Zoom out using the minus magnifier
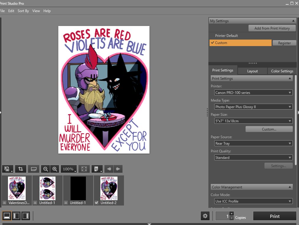 [45, 169]
